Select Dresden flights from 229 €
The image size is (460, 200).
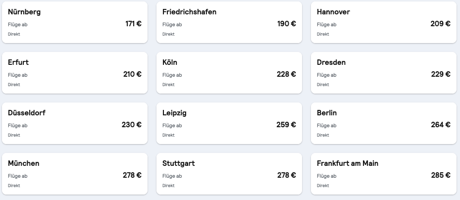[x=383, y=73]
